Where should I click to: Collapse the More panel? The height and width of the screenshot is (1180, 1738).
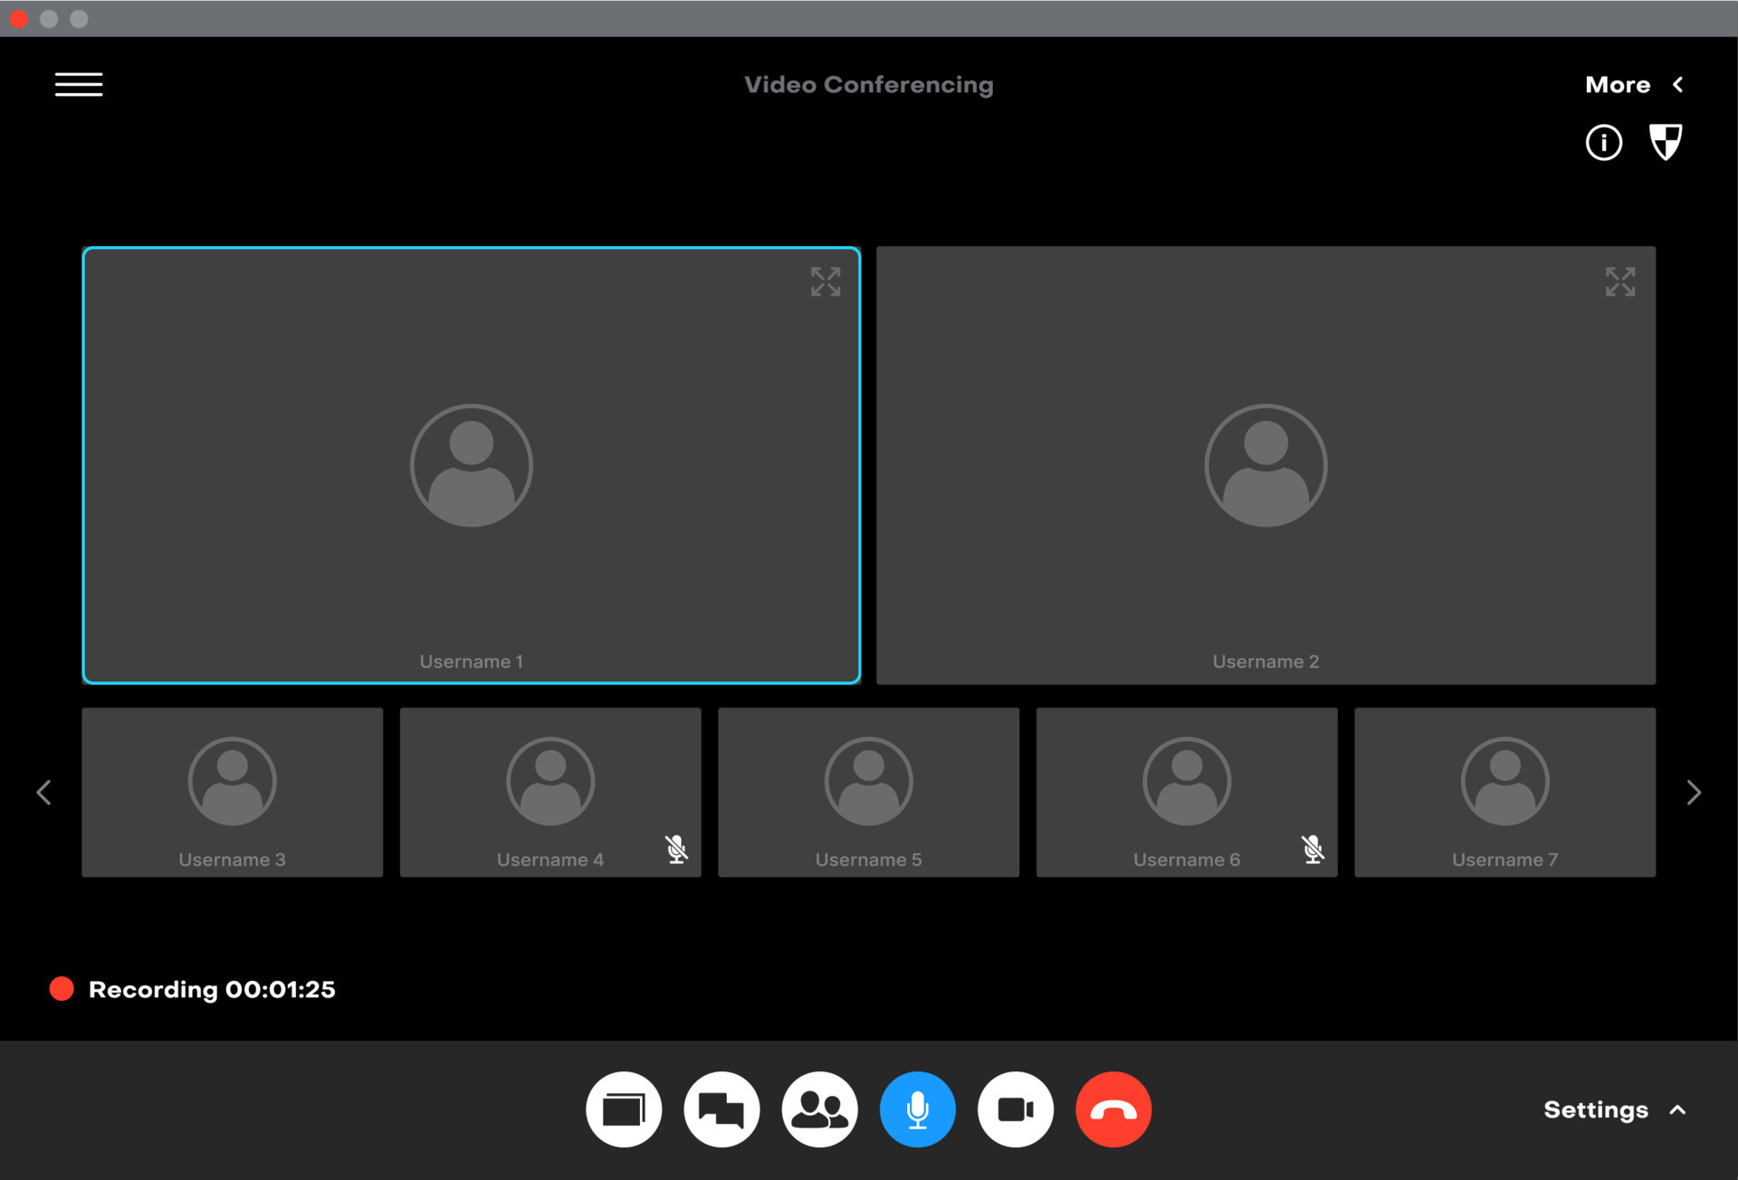(1634, 84)
